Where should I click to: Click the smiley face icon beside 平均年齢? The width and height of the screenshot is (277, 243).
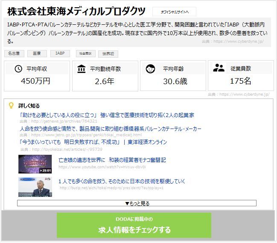(x=150, y=69)
